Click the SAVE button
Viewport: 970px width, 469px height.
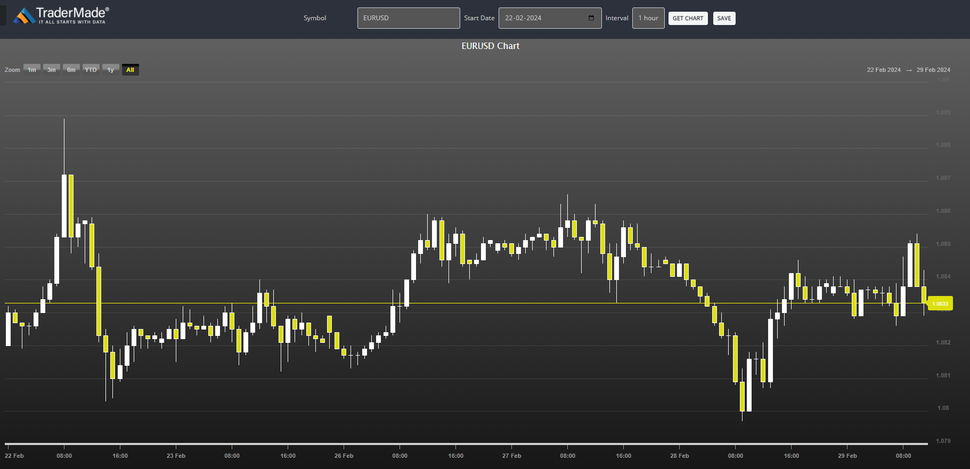[724, 18]
